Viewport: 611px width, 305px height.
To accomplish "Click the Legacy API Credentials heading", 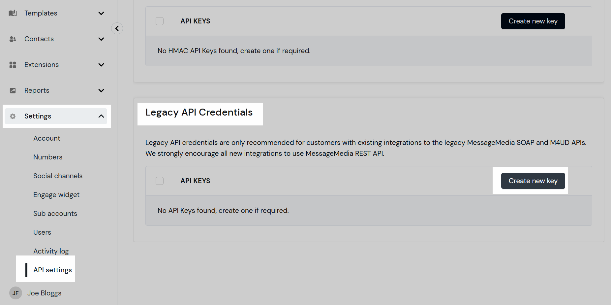I will pyautogui.click(x=199, y=112).
